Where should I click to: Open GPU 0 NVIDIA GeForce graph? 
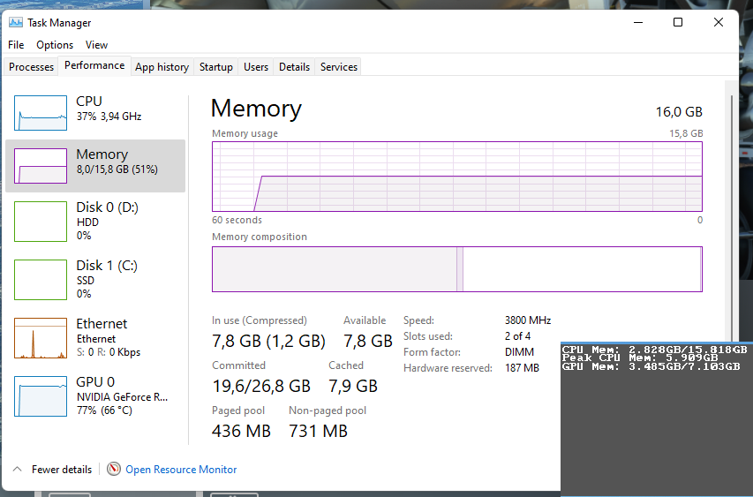tap(41, 396)
